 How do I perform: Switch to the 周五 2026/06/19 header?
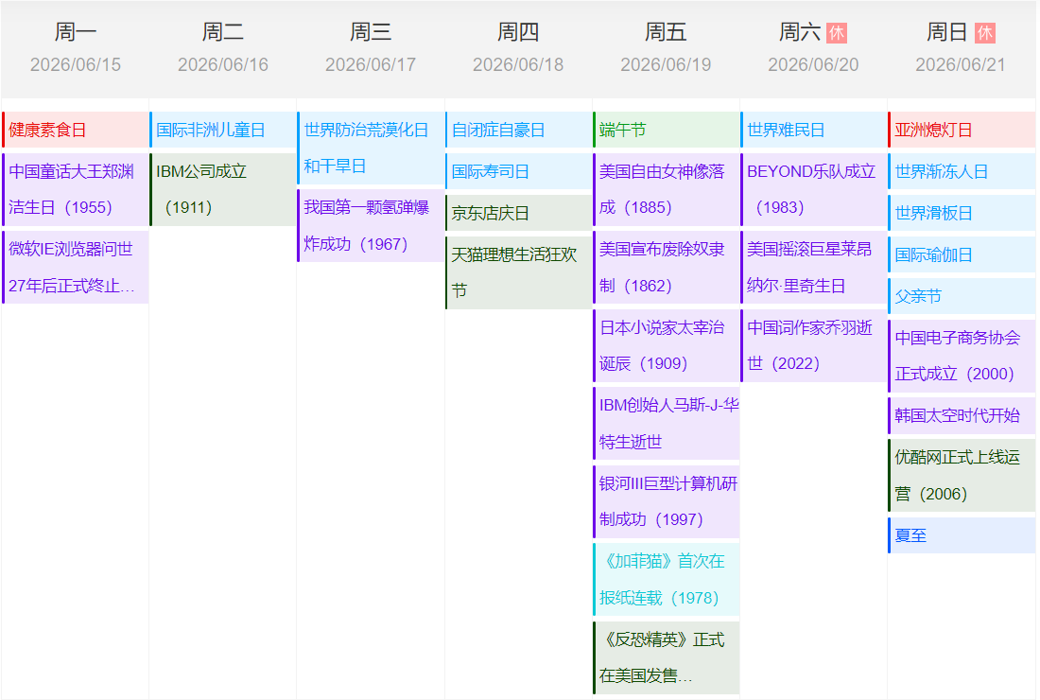pyautogui.click(x=666, y=48)
